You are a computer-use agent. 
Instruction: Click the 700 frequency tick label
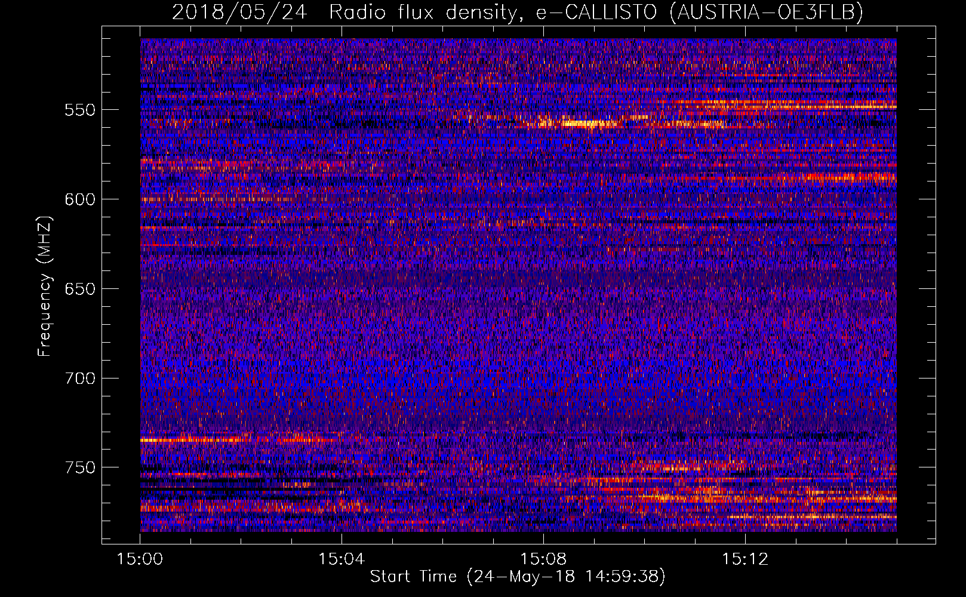(80, 378)
